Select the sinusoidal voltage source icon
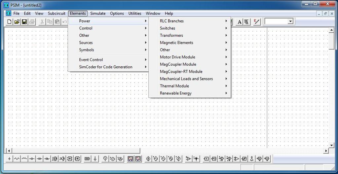 156,159
